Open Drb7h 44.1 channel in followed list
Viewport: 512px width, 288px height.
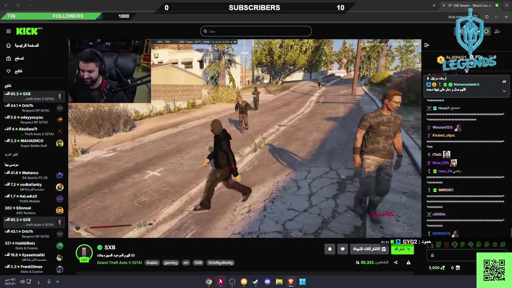click(34, 108)
